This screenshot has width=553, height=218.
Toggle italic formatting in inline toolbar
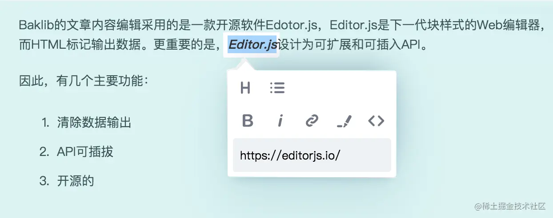[x=280, y=121]
